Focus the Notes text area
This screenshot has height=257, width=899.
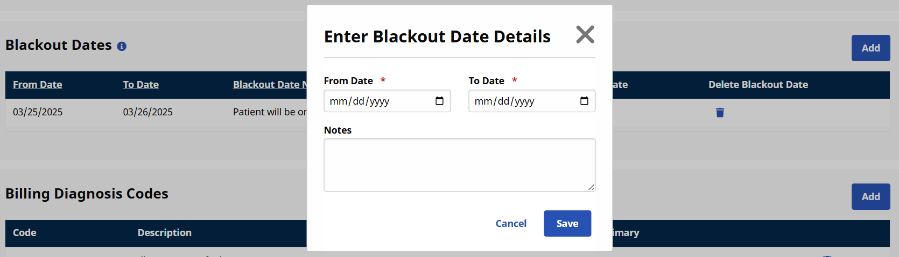pos(459,165)
